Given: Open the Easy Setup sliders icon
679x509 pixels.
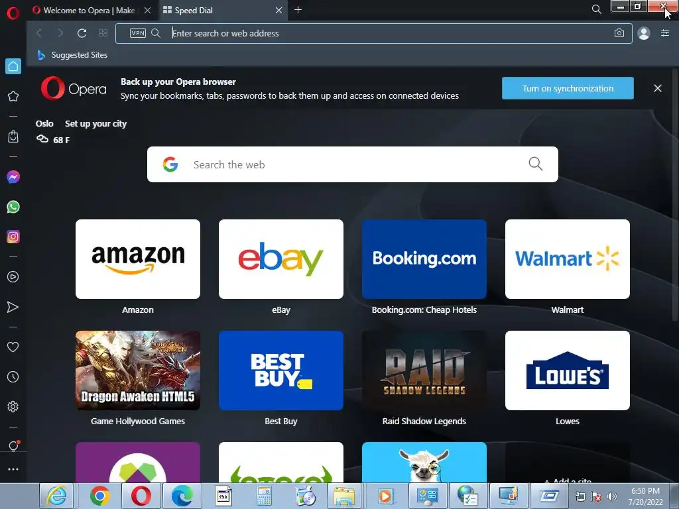Looking at the screenshot, I should click(665, 33).
